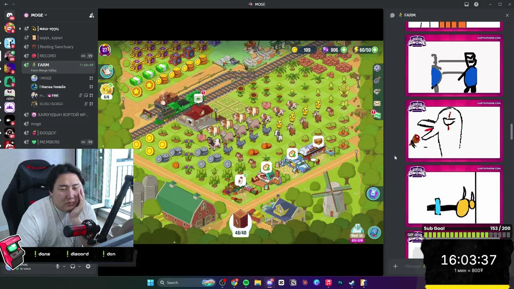
Task: Join the RECORD voice channel
Action: (58, 56)
